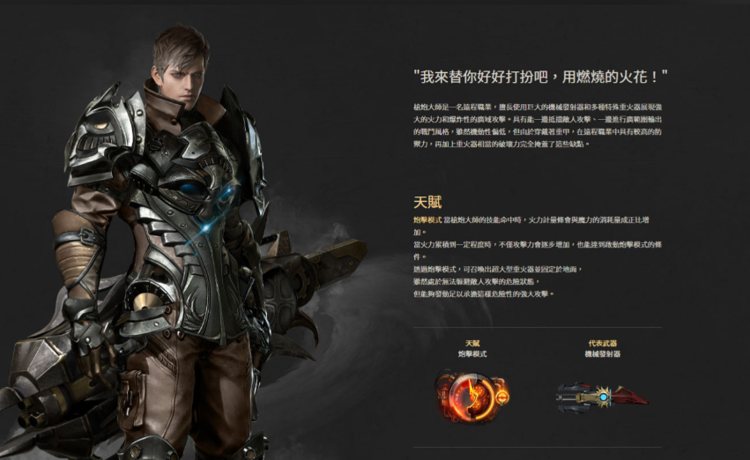This screenshot has width=750, height=460.
Task: Select the 砲擊模式 caption above the gauge icon
Action: coord(472,354)
